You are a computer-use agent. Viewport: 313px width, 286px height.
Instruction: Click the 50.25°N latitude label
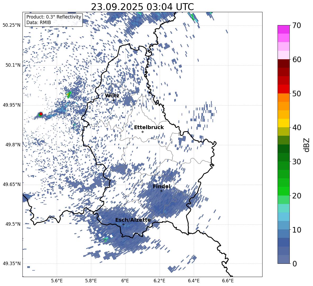[x=12, y=25]
